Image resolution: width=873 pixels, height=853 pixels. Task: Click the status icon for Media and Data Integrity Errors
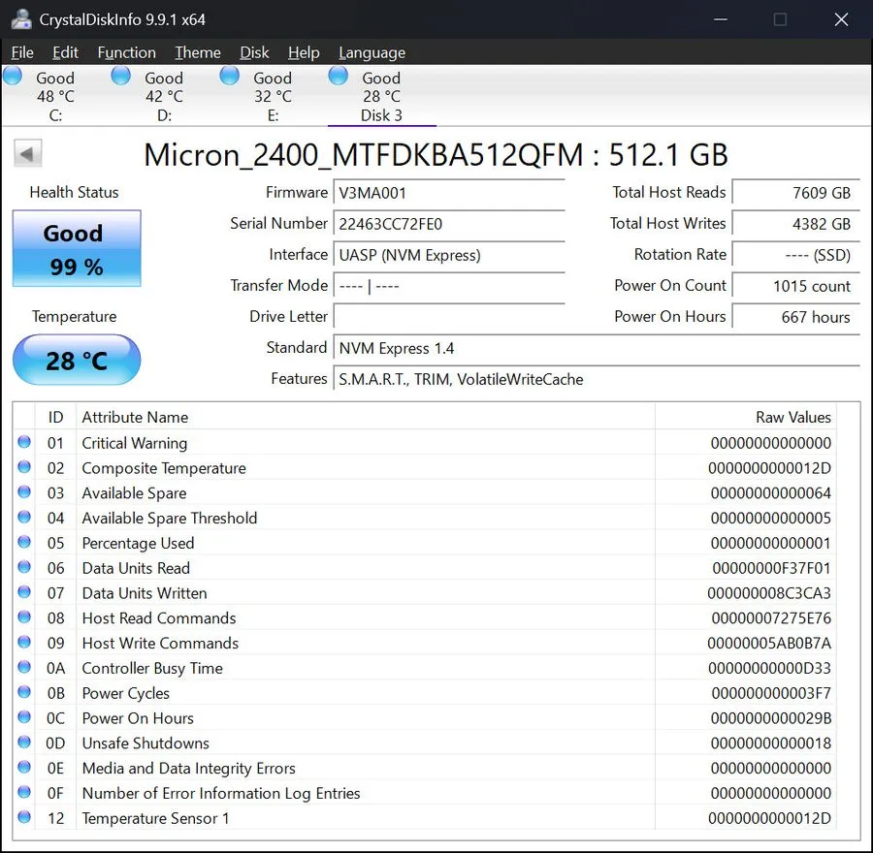24,767
